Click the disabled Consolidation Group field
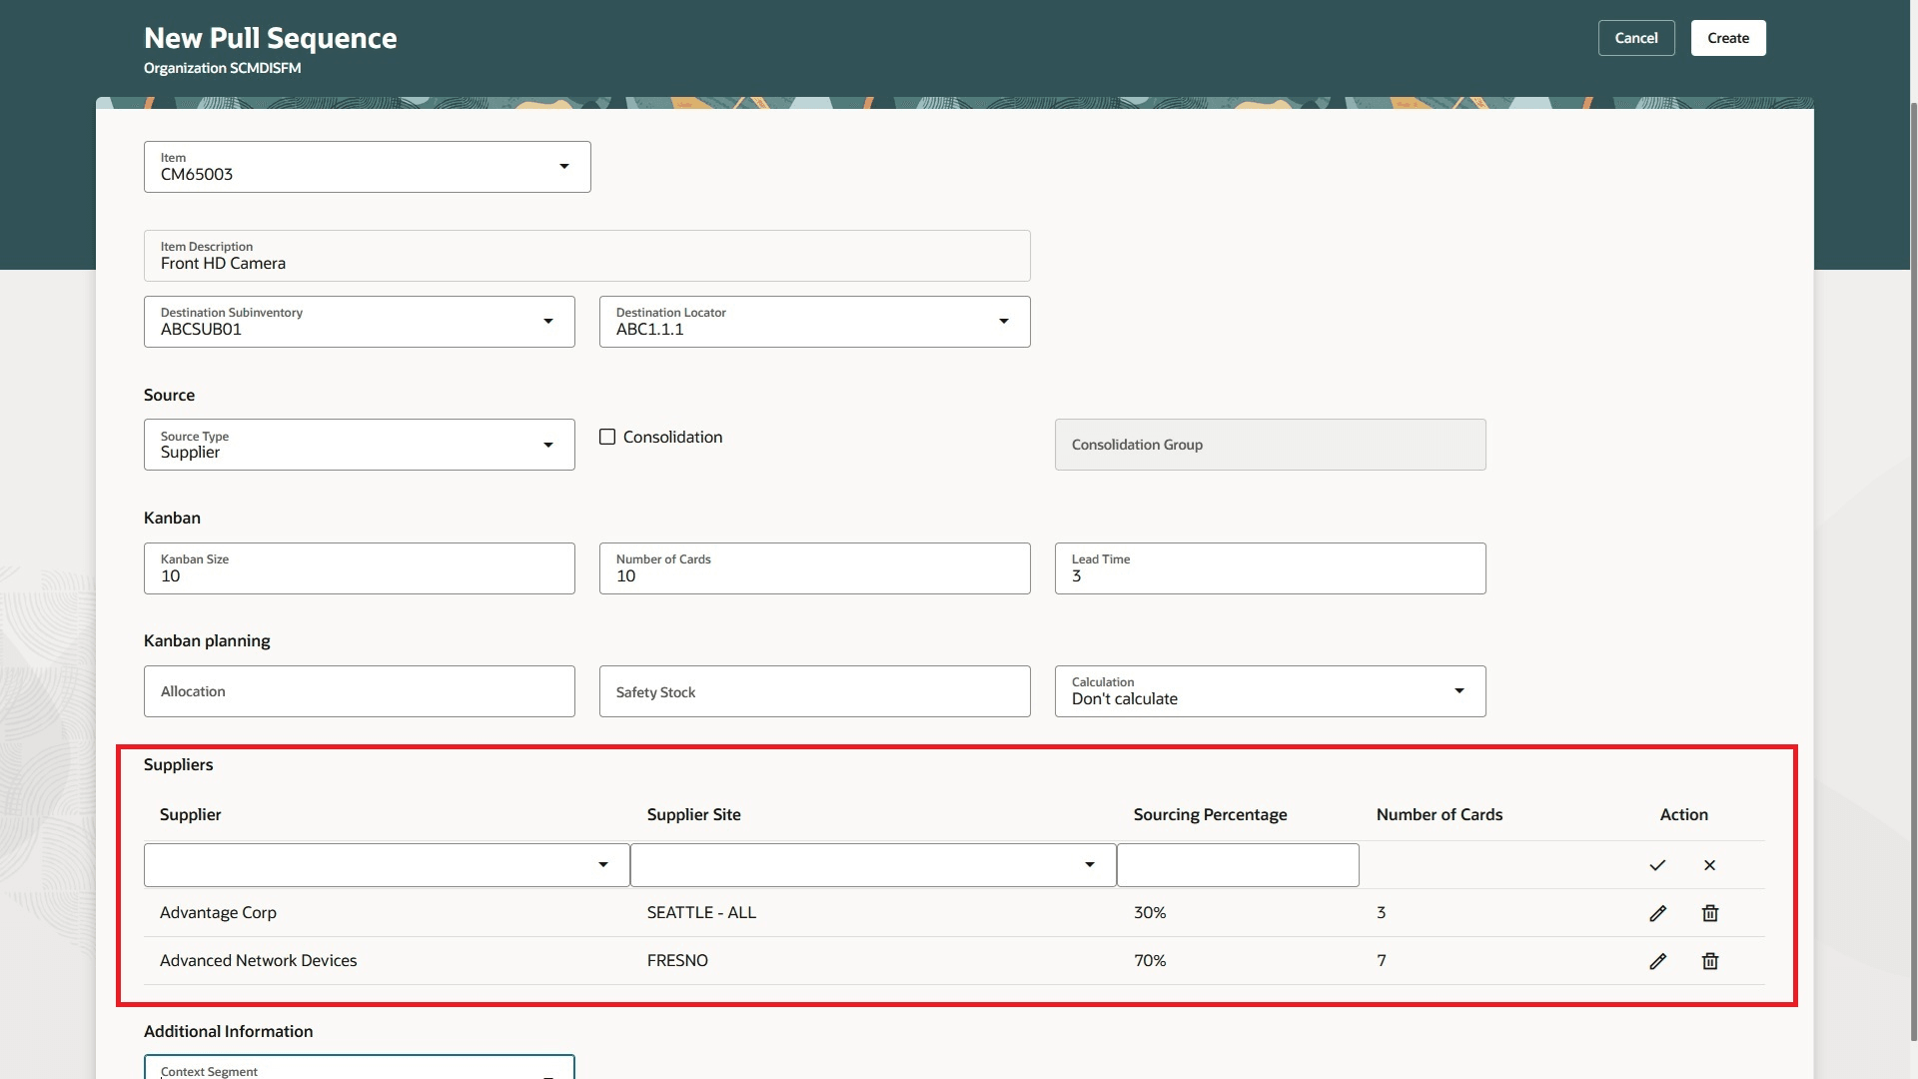This screenshot has height=1079, width=1918. point(1271,445)
